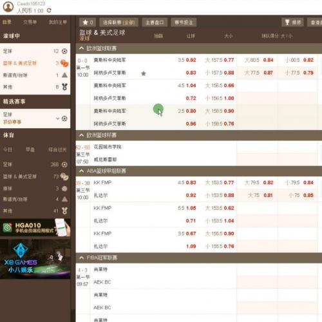This screenshot has width=322, height=322.
Task: Open the X8 Games banner
Action: click(35, 259)
